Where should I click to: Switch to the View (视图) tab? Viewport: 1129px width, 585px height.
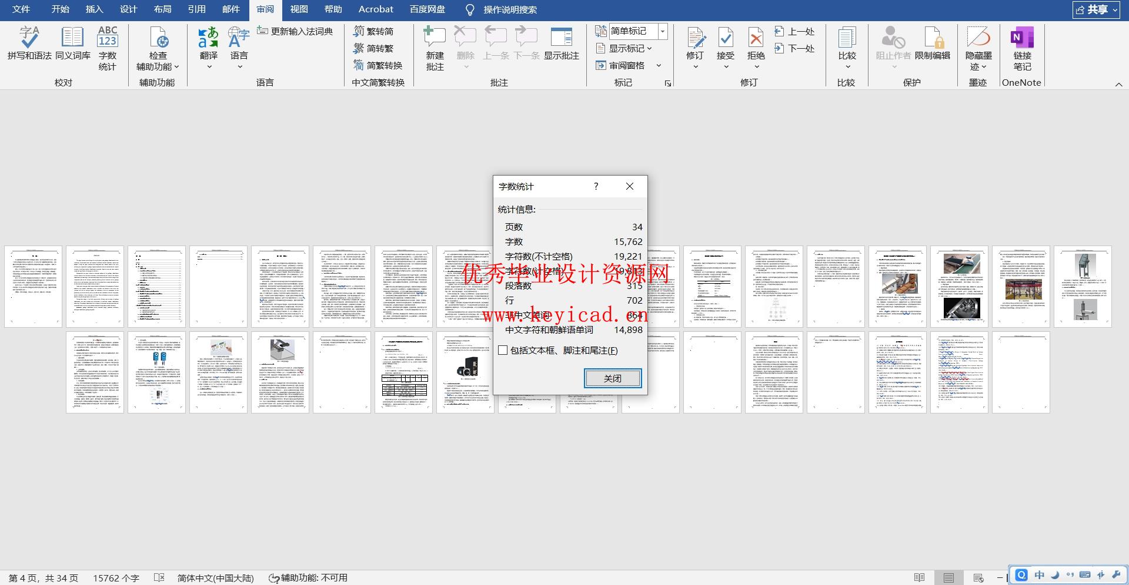click(299, 9)
